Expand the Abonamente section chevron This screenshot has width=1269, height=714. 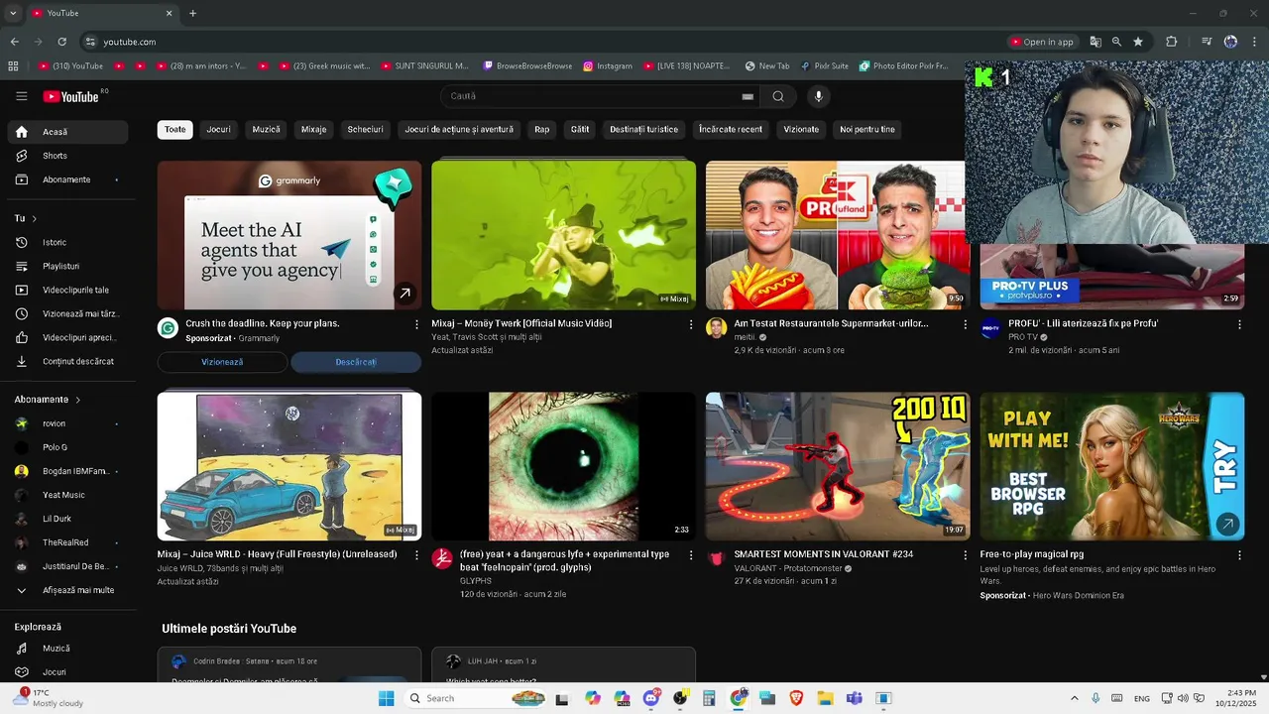coord(77,400)
